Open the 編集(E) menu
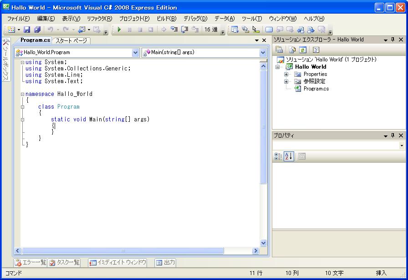This screenshot has height=280, width=408. tap(46, 19)
